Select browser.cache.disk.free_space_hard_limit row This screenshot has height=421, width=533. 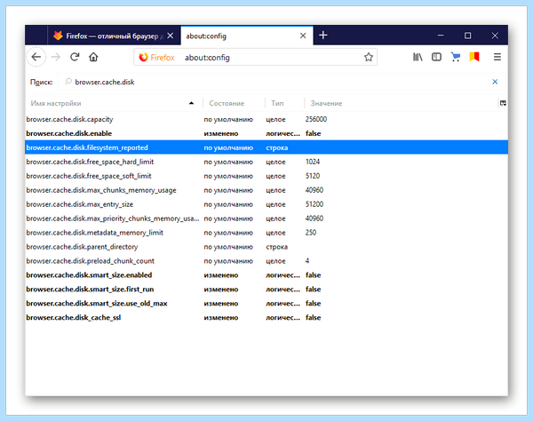[x=266, y=162]
